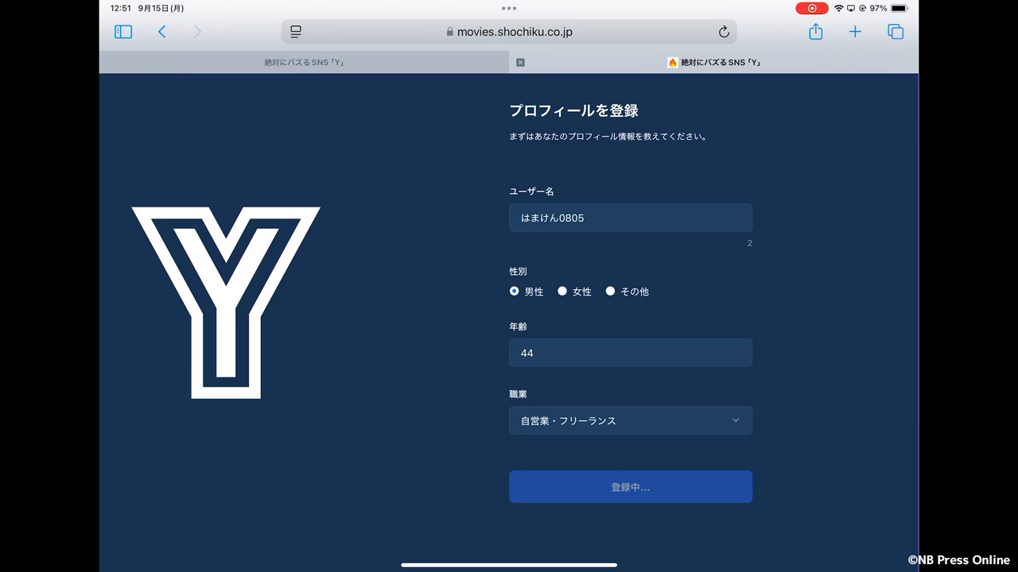This screenshot has height=572, width=1018.
Task: Open the multitasking three-dots menu
Action: pyautogui.click(x=509, y=8)
